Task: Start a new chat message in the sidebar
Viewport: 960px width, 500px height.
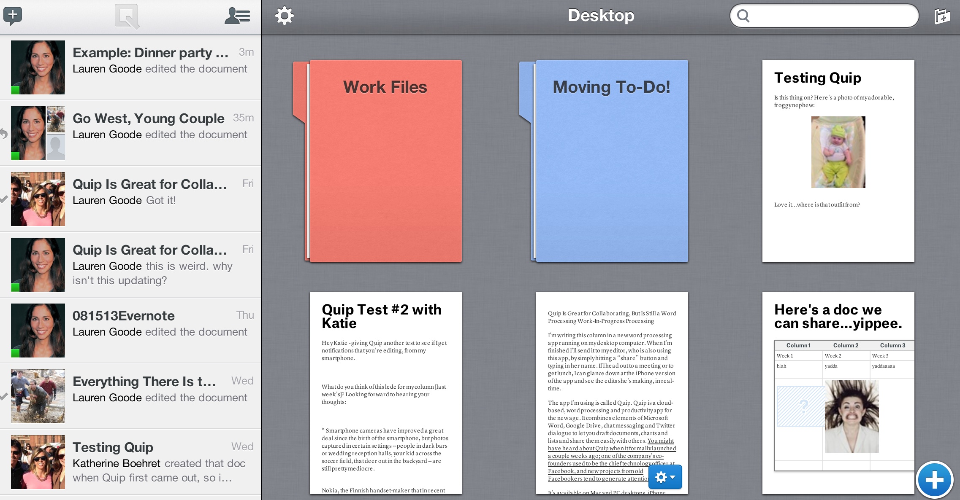Action: 13,16
